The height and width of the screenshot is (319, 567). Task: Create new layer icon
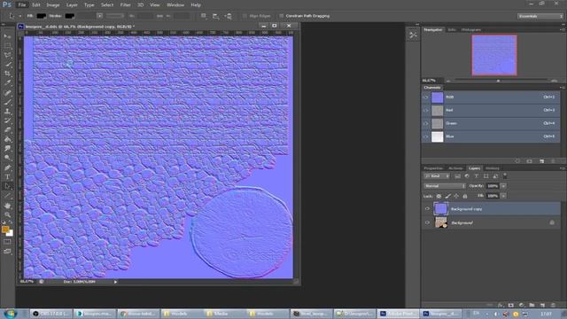542,305
